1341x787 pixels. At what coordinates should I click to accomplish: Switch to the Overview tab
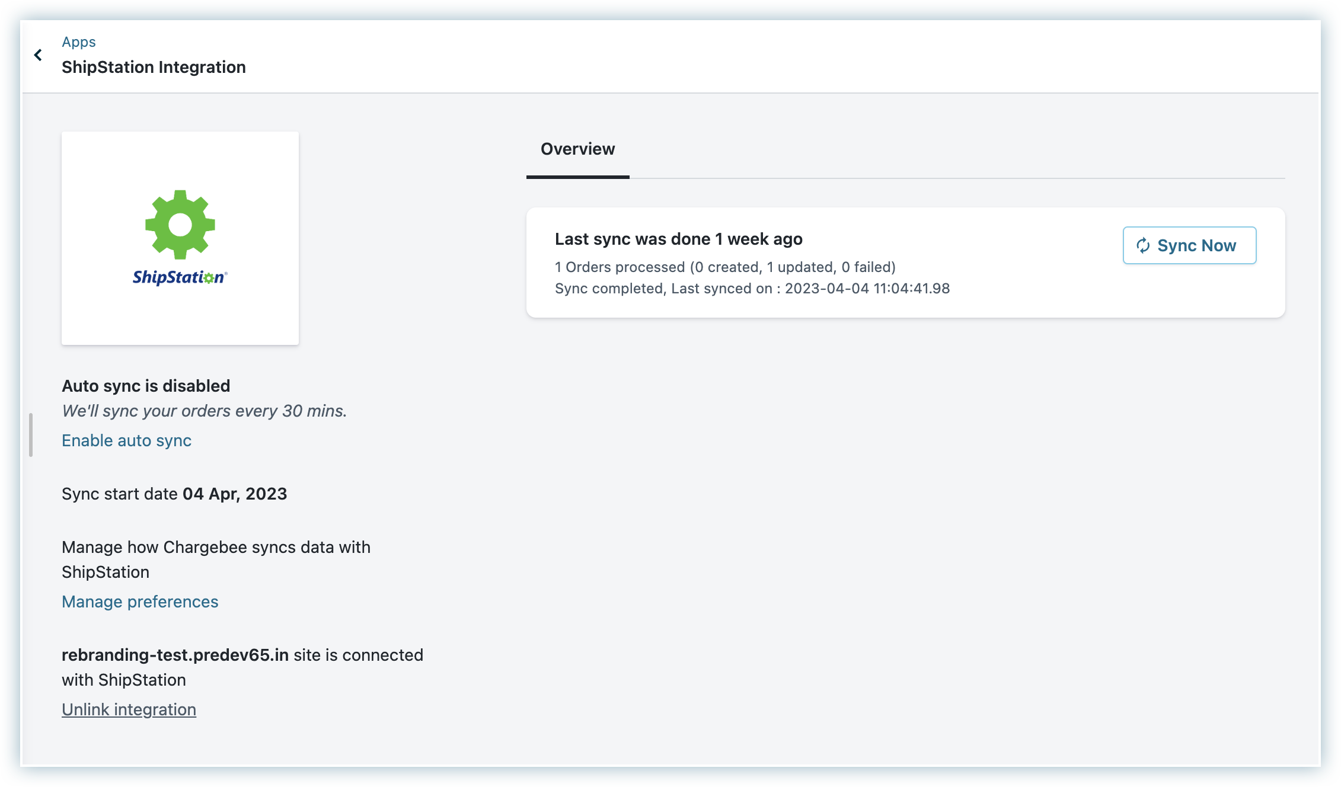click(577, 149)
